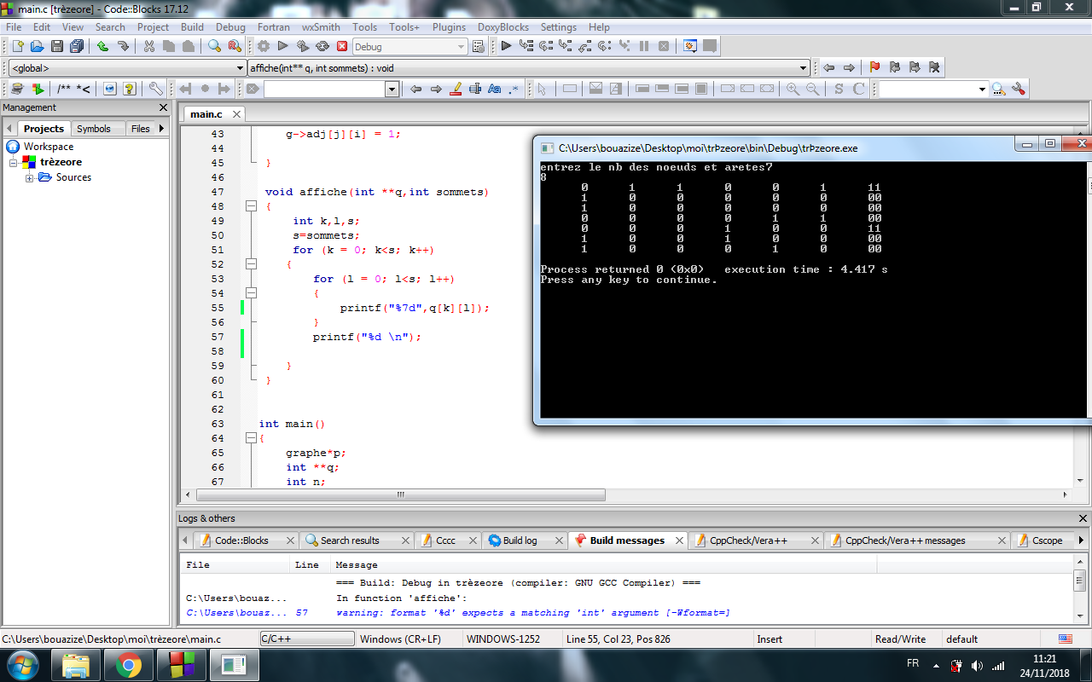Switch to the Build log tab
Image resolution: width=1092 pixels, height=682 pixels.
click(x=519, y=540)
